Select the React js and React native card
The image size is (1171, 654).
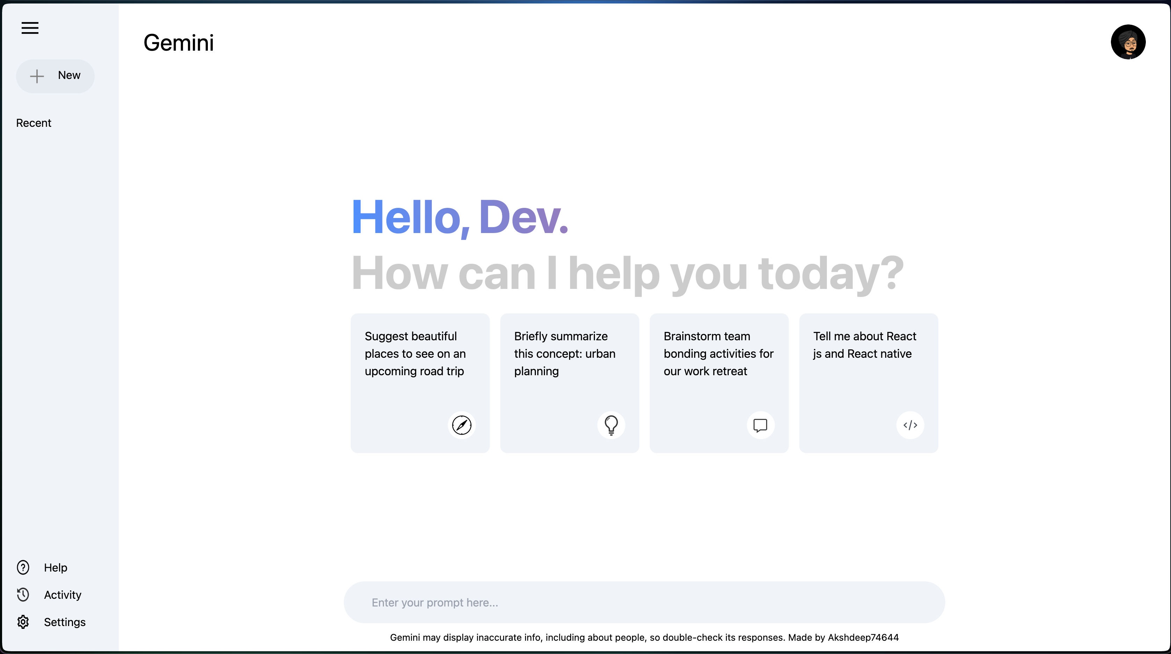pyautogui.click(x=869, y=383)
